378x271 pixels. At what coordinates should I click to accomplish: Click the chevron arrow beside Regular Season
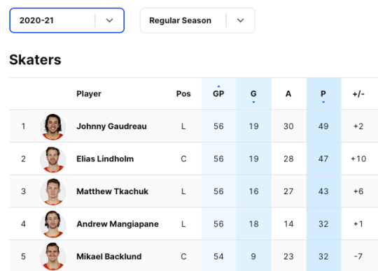point(240,20)
